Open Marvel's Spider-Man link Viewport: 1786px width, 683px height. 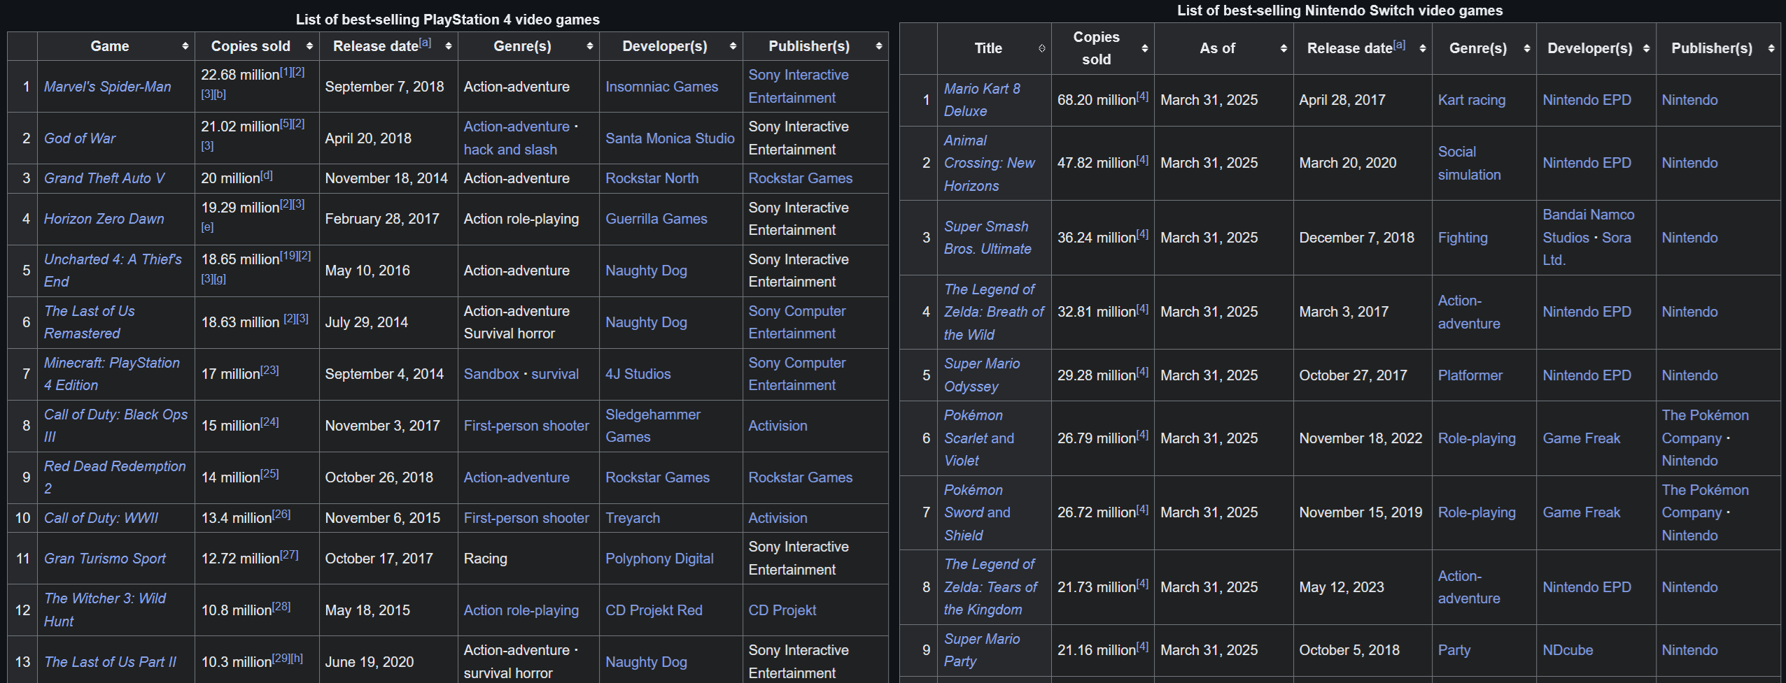(107, 87)
